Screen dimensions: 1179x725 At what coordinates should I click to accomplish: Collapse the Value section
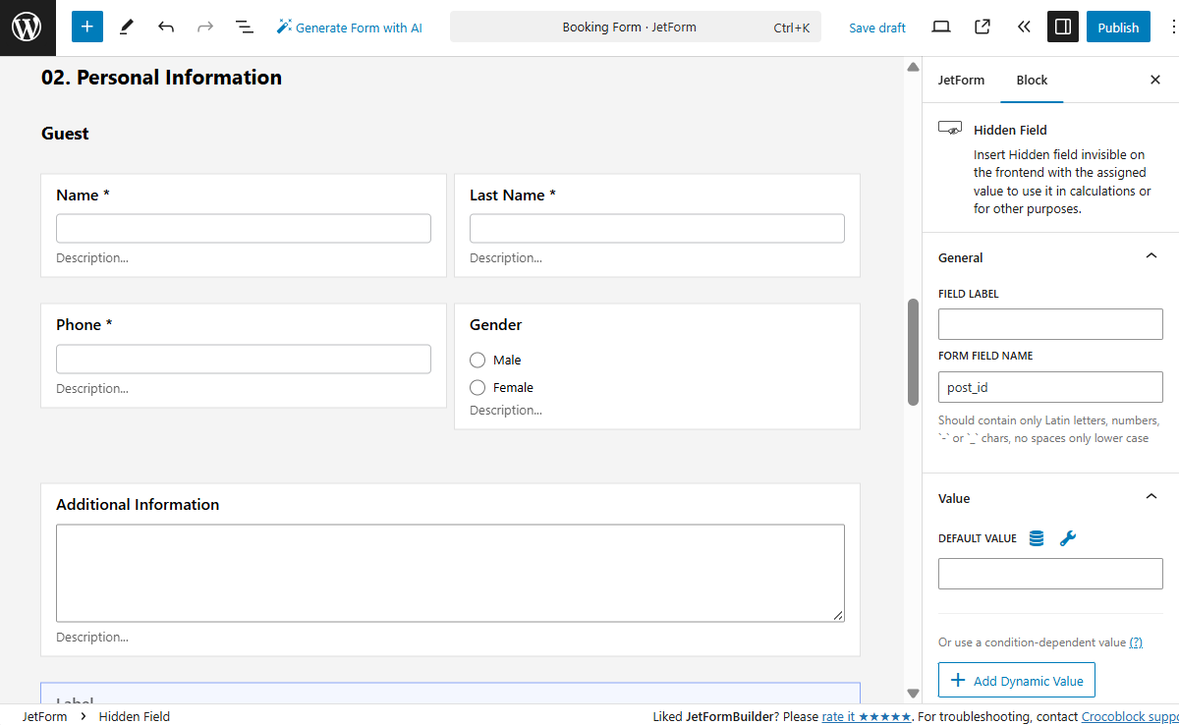pos(1151,496)
